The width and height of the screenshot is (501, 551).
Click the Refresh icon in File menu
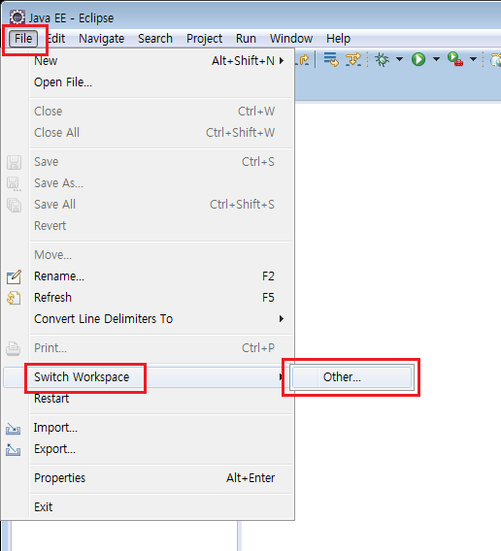point(14,298)
